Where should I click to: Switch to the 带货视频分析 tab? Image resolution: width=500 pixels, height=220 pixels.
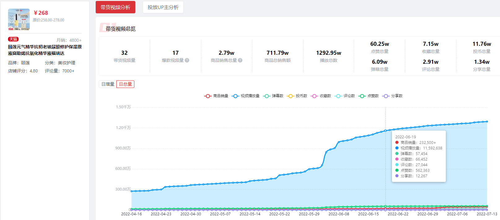pyautogui.click(x=115, y=7)
